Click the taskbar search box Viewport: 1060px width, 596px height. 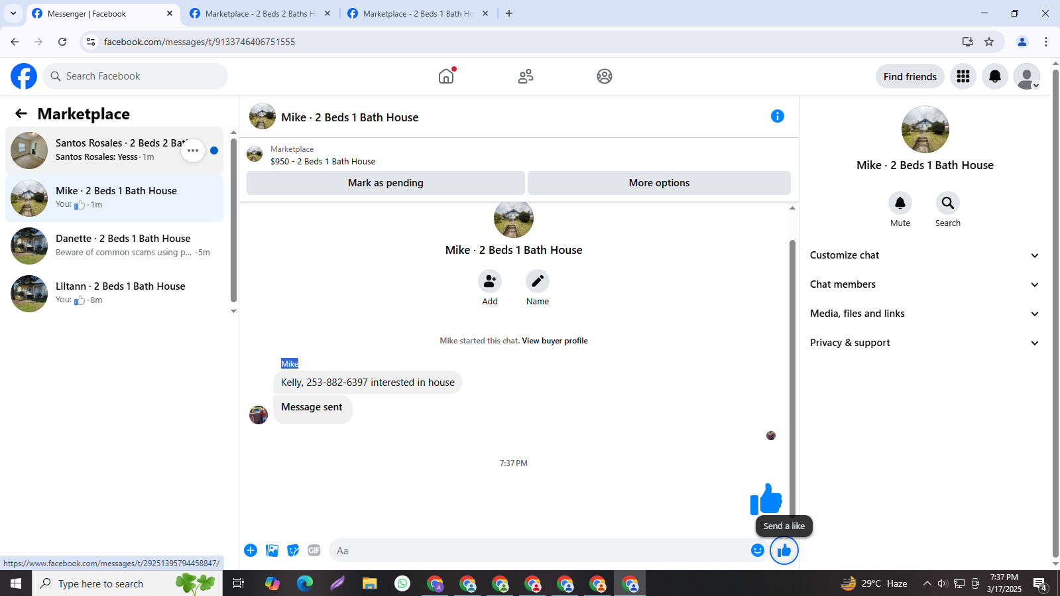pos(127,583)
